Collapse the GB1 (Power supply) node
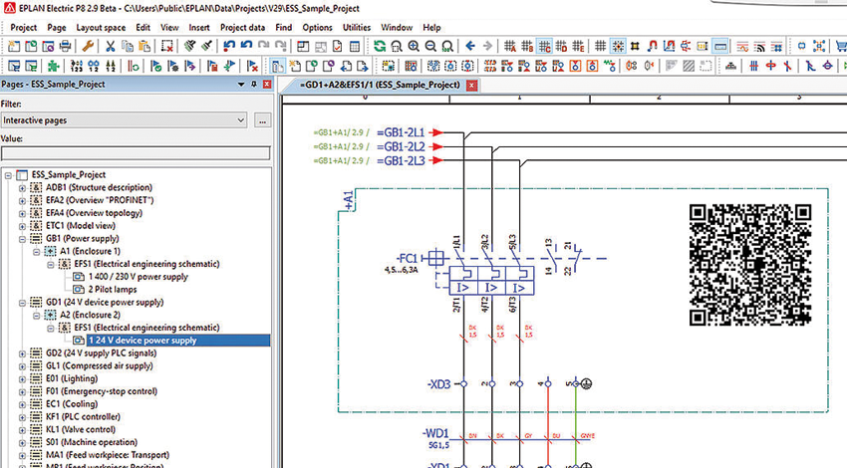 [22, 239]
